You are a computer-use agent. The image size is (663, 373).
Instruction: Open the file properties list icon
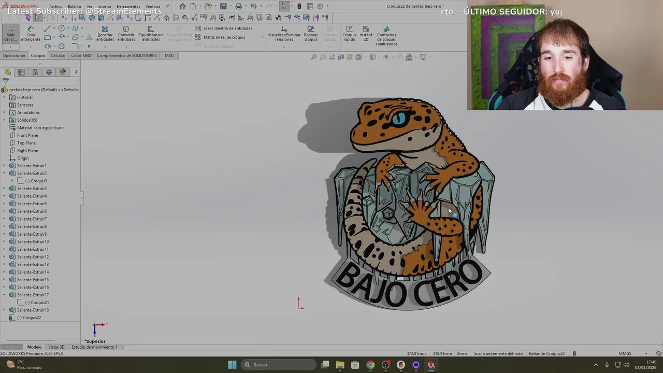(x=309, y=6)
